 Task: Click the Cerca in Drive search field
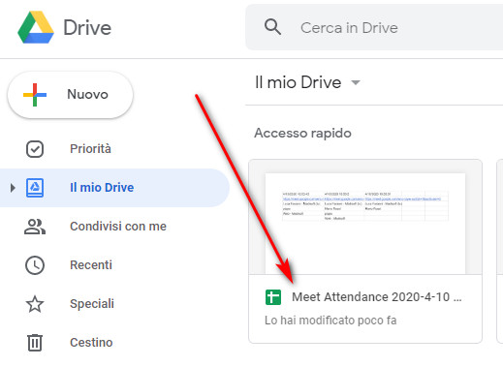click(x=375, y=27)
